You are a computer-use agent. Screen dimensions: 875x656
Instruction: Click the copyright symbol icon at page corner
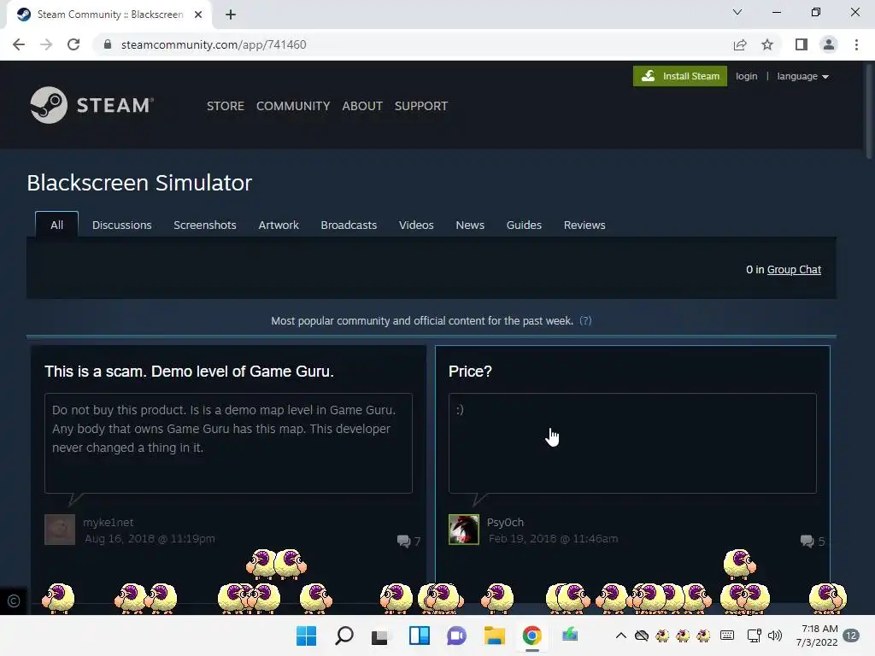14,600
